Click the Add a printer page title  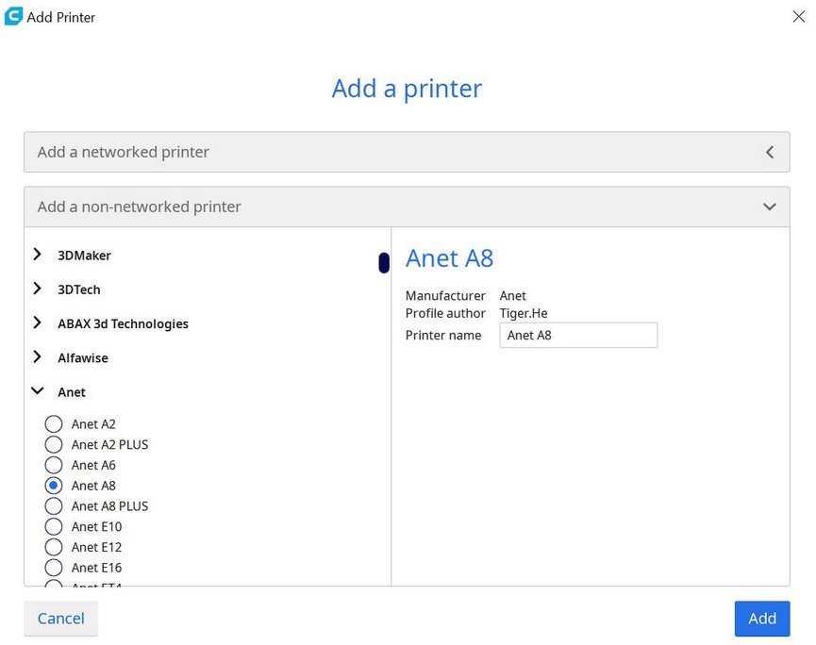coord(407,89)
